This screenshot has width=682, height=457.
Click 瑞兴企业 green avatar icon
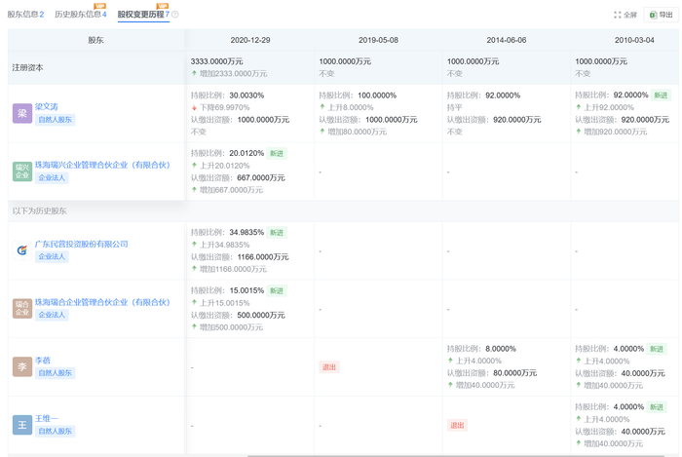click(x=22, y=171)
